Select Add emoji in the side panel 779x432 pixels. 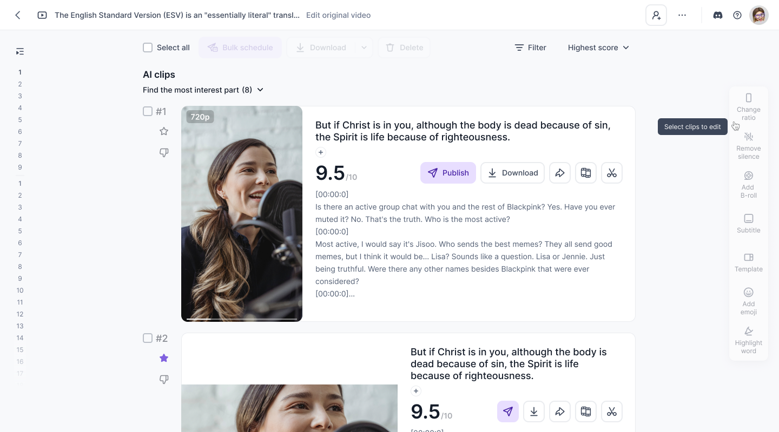click(x=749, y=301)
